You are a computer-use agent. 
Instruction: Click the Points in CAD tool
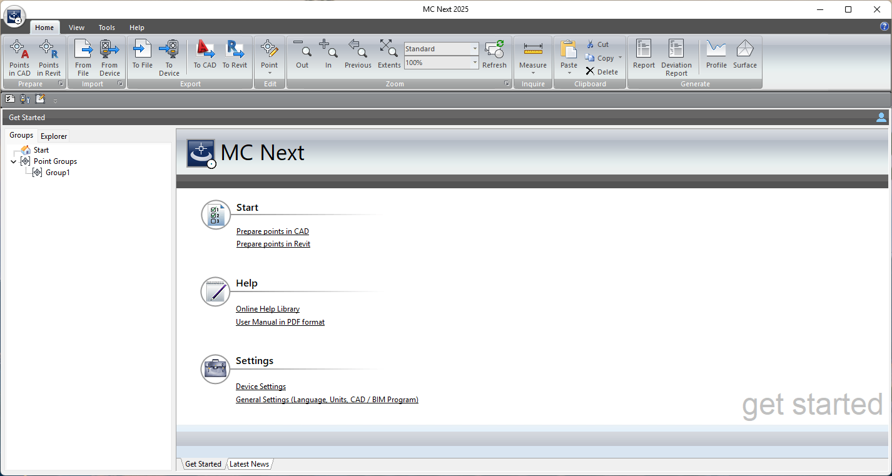(19, 58)
